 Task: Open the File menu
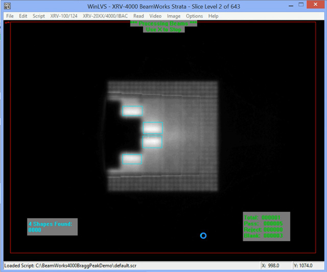click(10, 16)
